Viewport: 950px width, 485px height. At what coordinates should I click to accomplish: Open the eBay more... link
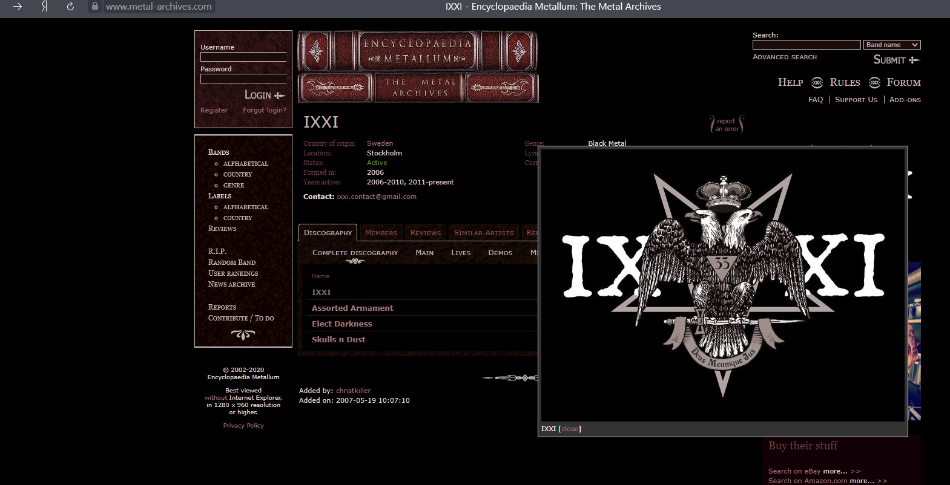coord(835,471)
